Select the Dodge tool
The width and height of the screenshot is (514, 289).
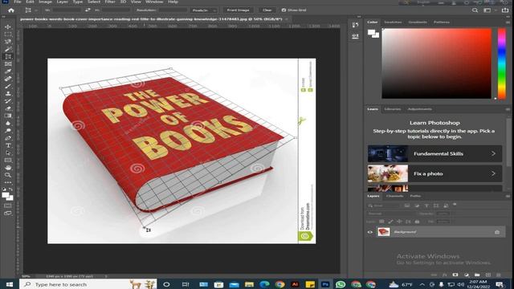click(x=8, y=131)
